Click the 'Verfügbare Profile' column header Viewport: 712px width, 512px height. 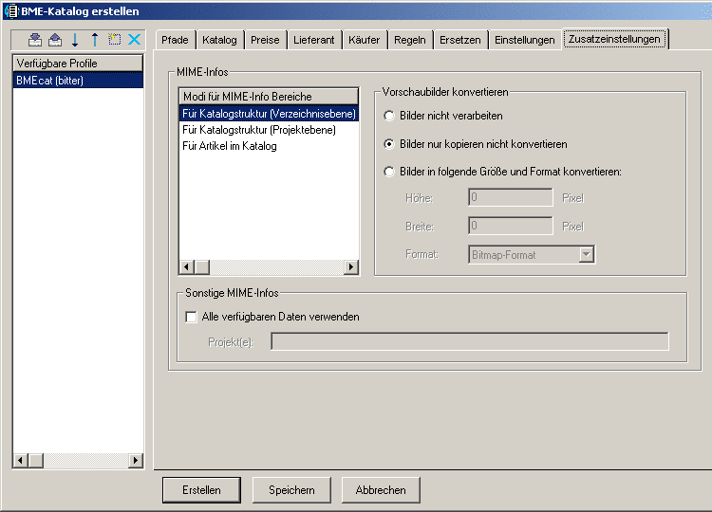coord(78,63)
